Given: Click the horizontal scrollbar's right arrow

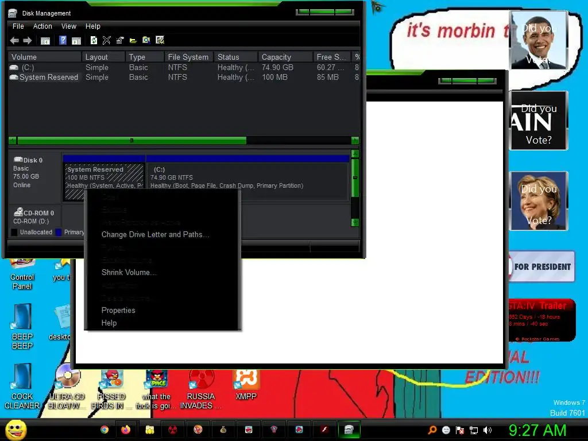Looking at the screenshot, I should 355,141.
